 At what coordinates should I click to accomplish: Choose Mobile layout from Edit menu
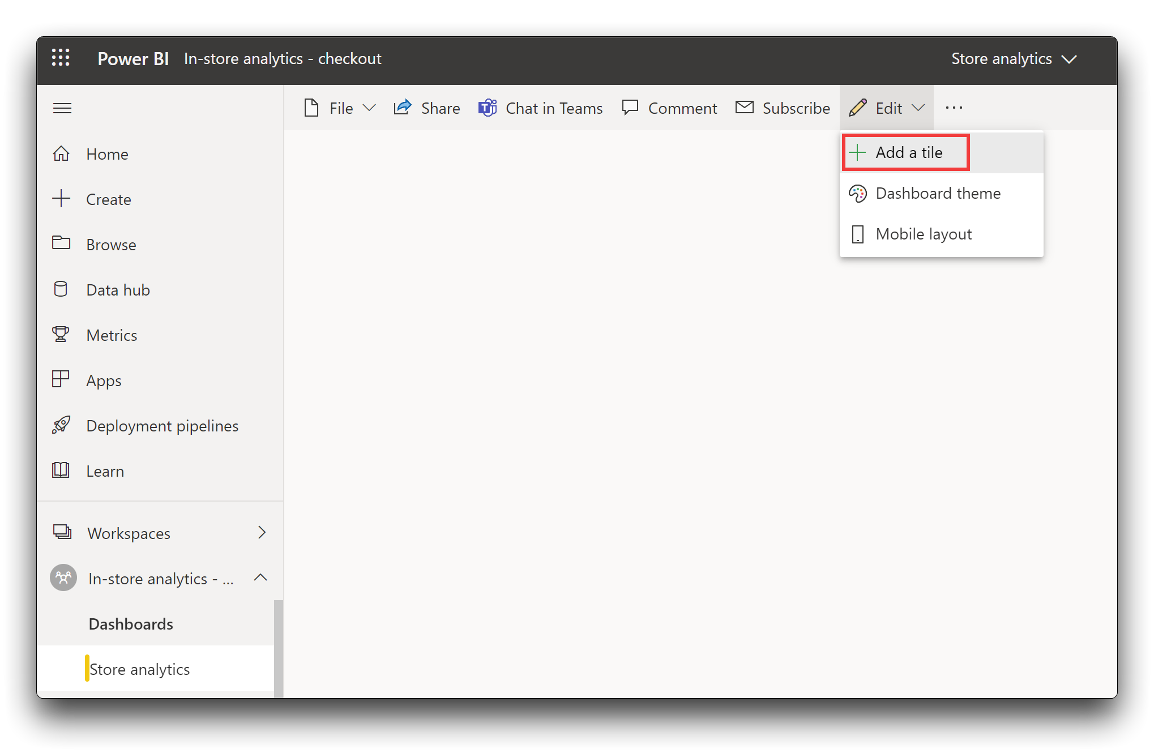tap(942, 234)
